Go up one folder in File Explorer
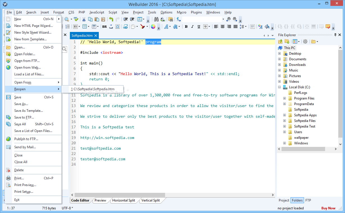Screen dimensions: 345x213 tap(280, 41)
